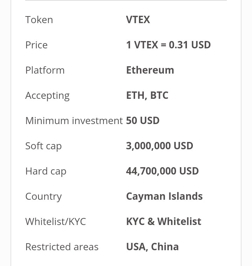Select the 50 USD value
Screen dimensions: 252x266
click(142, 121)
